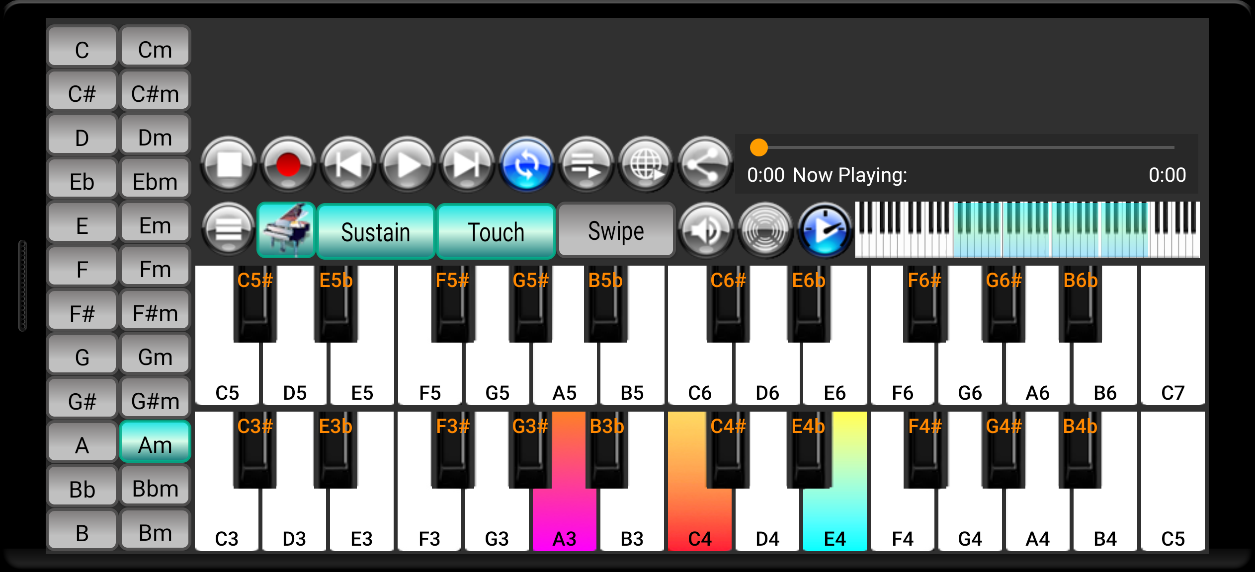Viewport: 1255px width, 572px height.
Task: Play the E6b black key
Action: click(809, 304)
